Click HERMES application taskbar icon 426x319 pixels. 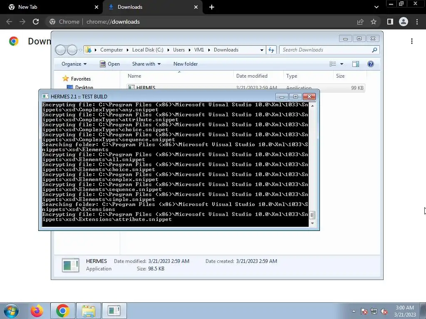(x=114, y=311)
